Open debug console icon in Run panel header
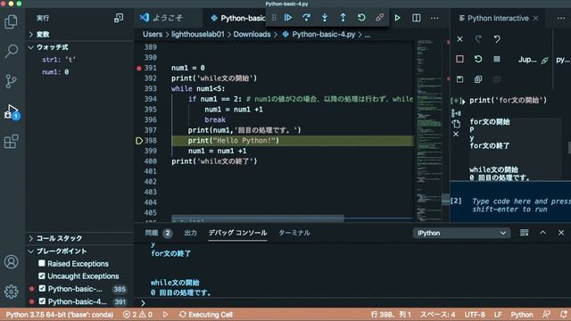The width and height of the screenshot is (571, 321). pyautogui.click(x=119, y=18)
